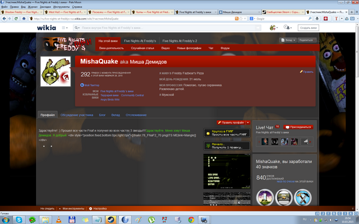Open uTorrent icon on the taskbar

[151, 220]
